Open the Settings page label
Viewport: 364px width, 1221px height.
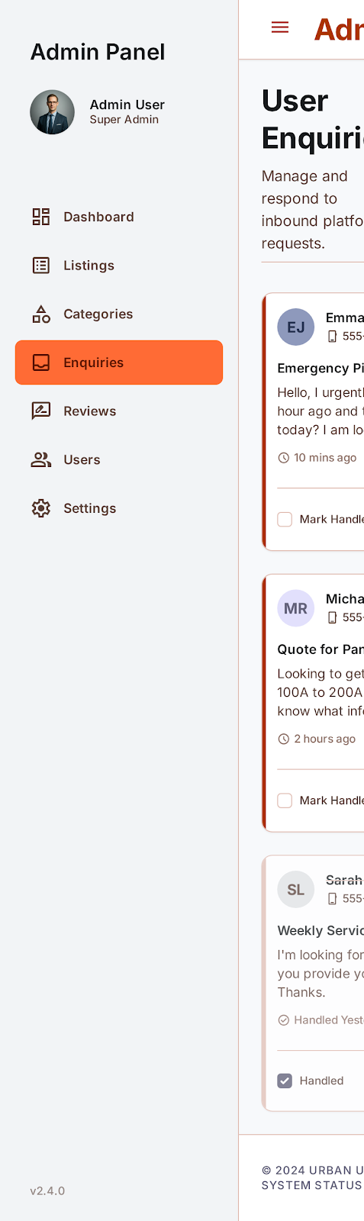[x=90, y=508]
